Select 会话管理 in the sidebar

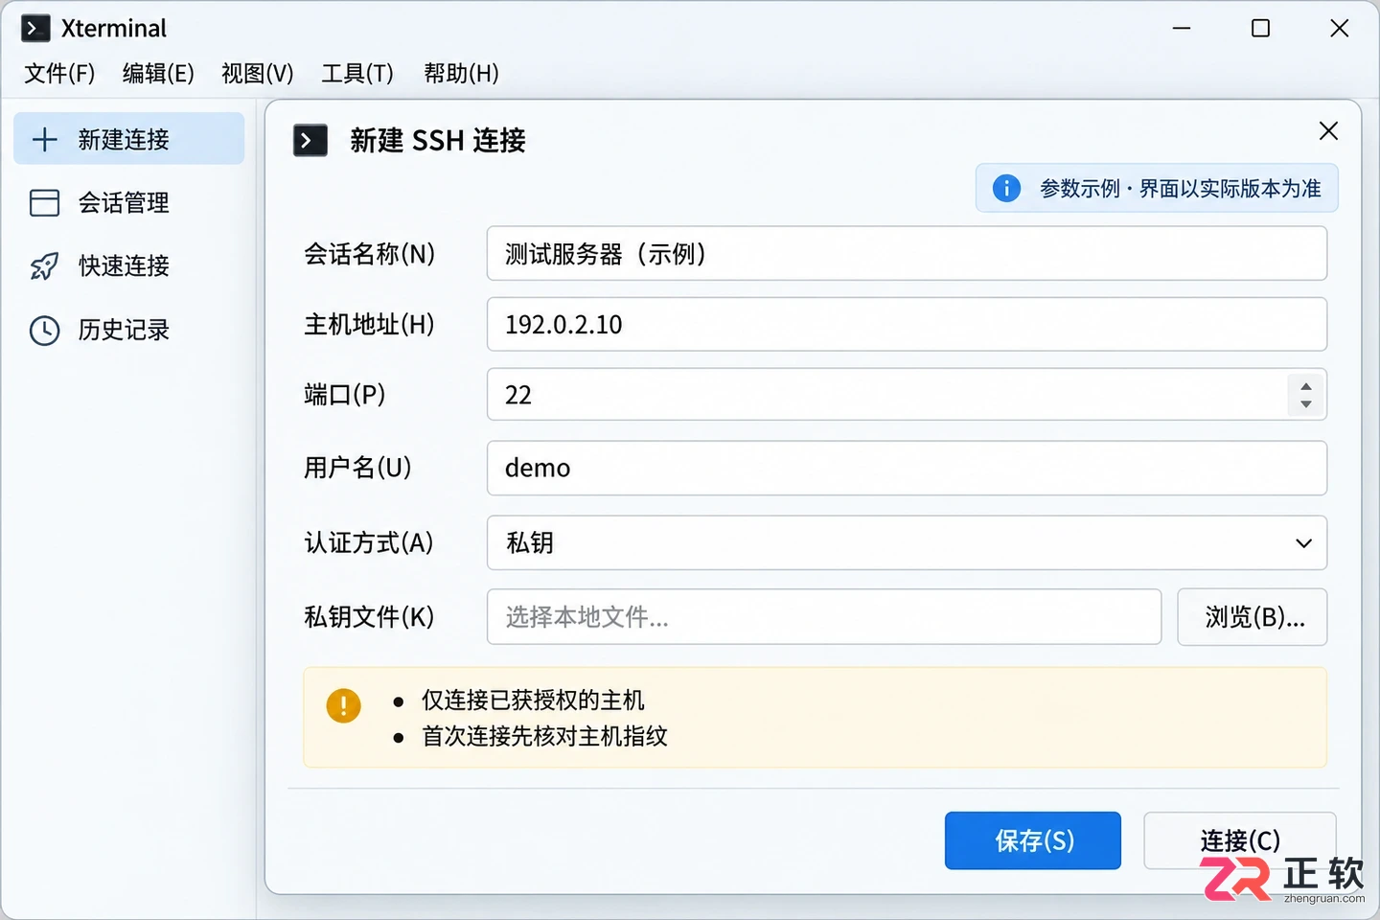point(129,202)
